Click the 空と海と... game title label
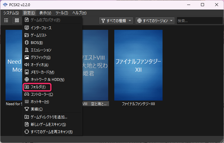Viewport: 224px width, 143px height. point(96,104)
